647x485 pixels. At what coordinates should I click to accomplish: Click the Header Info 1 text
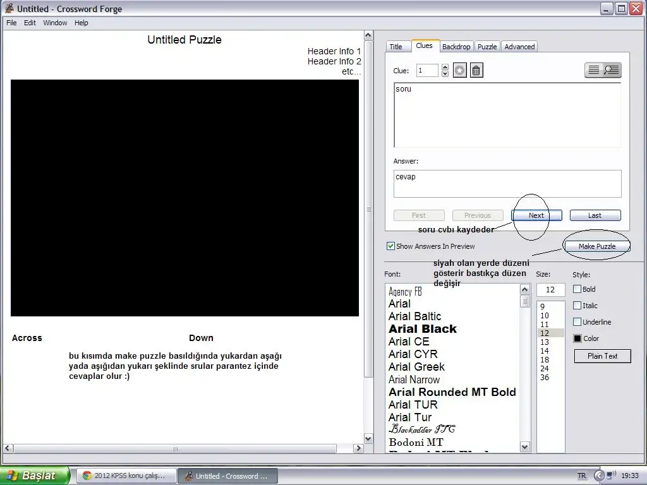click(334, 51)
